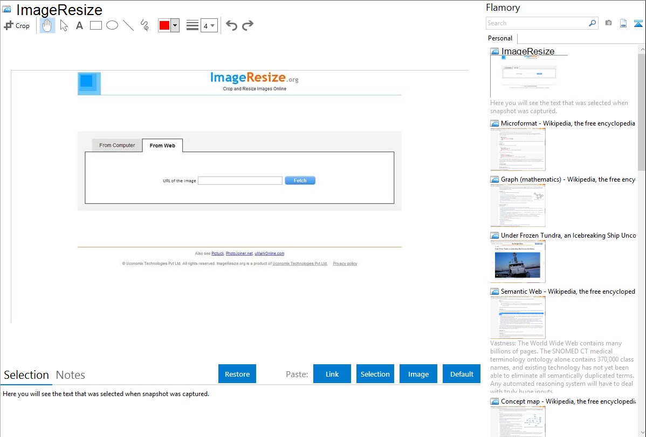Redo the last edit
Image resolution: width=646 pixels, height=437 pixels.
248,25
